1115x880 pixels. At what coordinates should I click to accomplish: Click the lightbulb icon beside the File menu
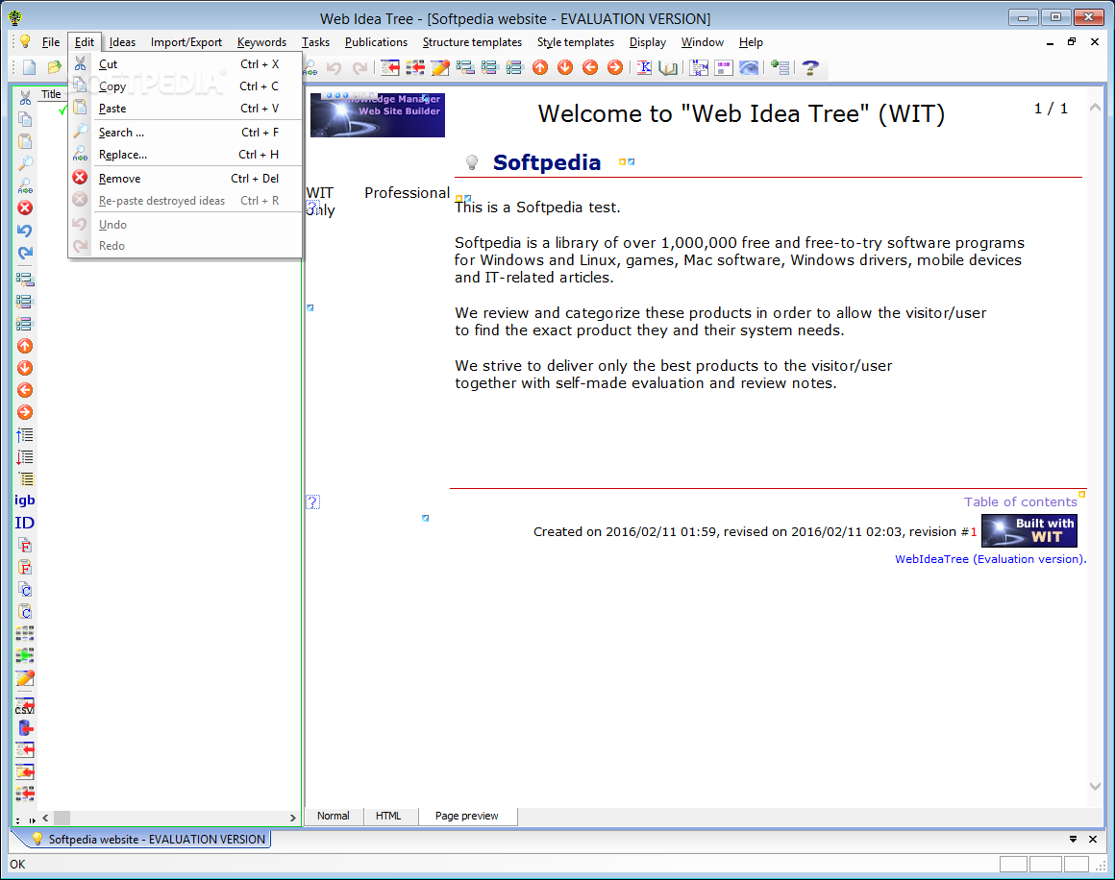click(x=25, y=41)
